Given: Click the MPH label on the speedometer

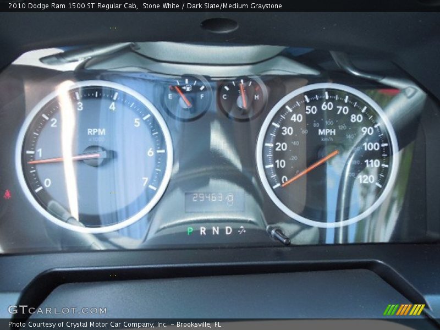Looking at the screenshot, I should point(327,132).
